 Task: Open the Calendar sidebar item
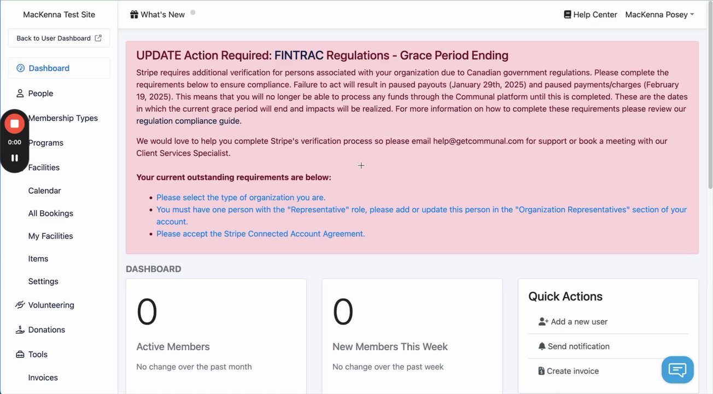(x=44, y=191)
